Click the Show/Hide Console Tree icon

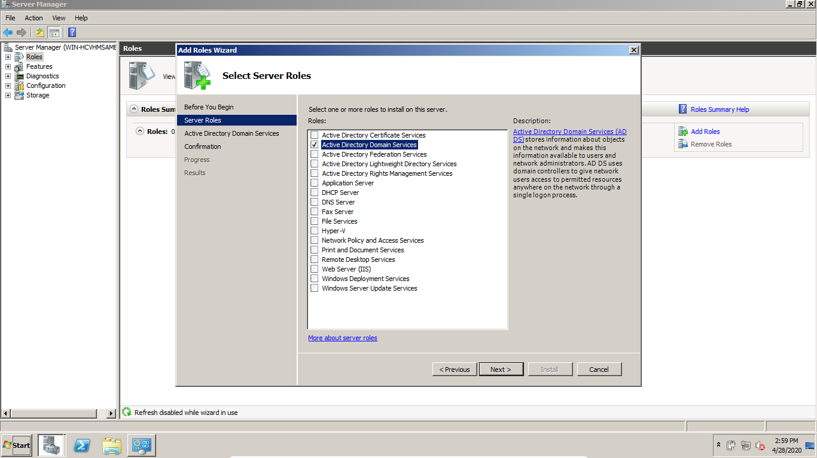(54, 32)
